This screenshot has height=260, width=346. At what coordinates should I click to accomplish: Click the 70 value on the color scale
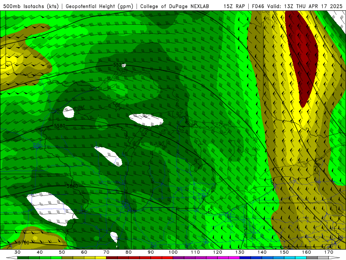click(106, 252)
